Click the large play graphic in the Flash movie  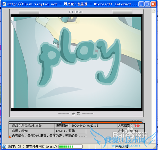79,58
